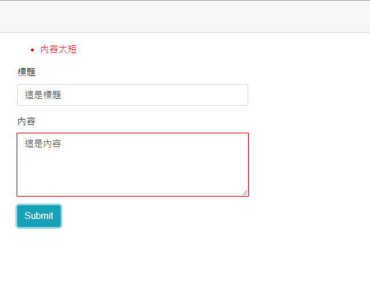Image resolution: width=370 pixels, height=283 pixels.
Task: Click the gray top navigation bar
Action: click(185, 17)
